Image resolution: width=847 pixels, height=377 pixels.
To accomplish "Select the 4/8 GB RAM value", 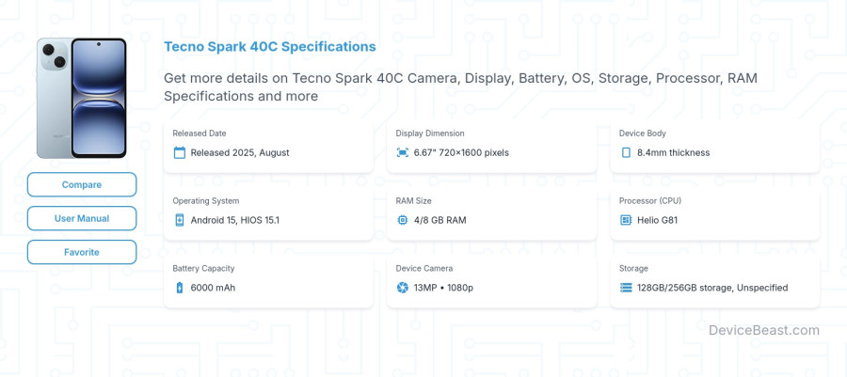I will [439, 220].
